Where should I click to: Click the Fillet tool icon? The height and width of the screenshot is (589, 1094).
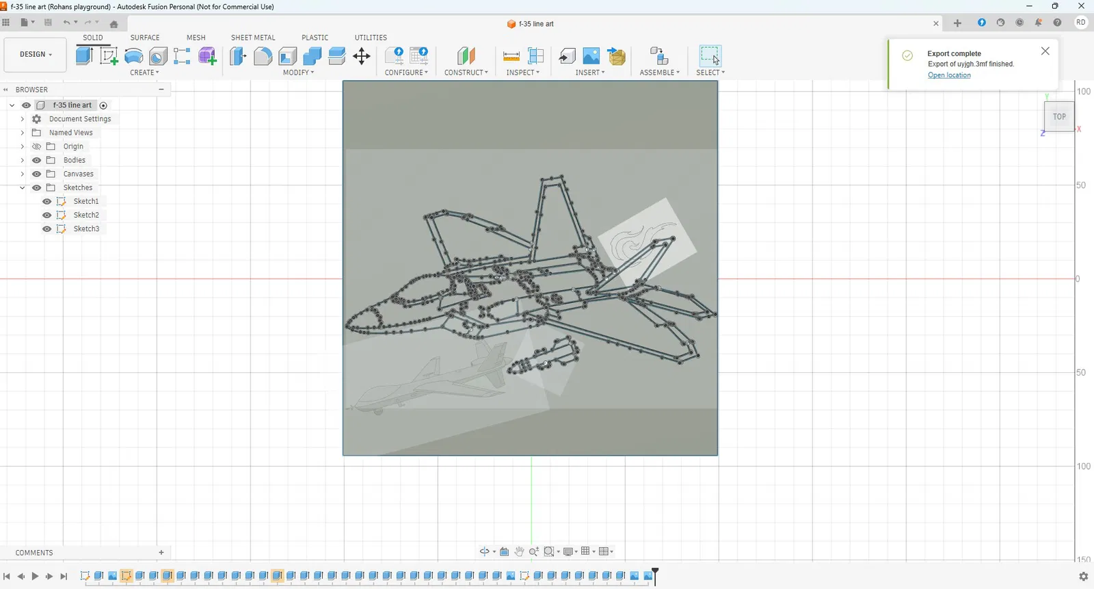pos(263,56)
